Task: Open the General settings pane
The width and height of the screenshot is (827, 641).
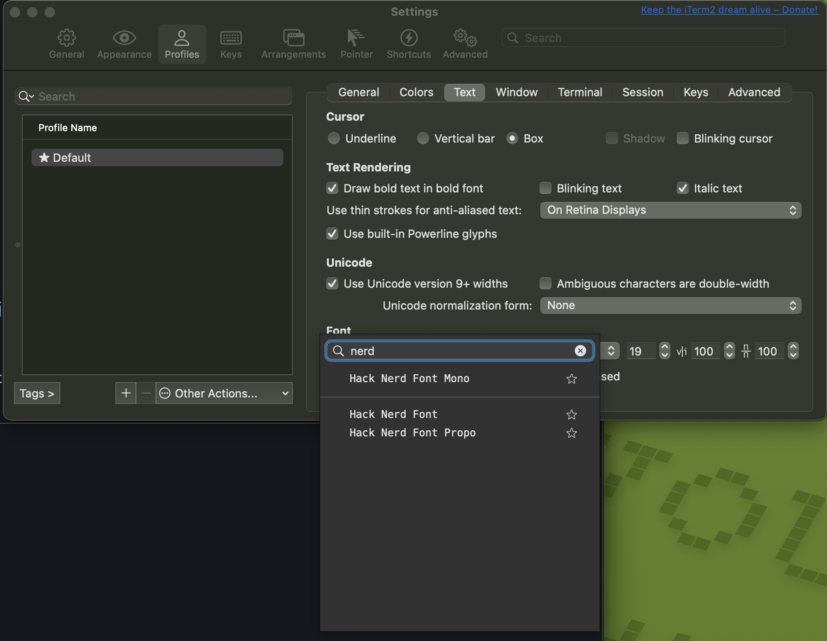Action: click(x=66, y=44)
